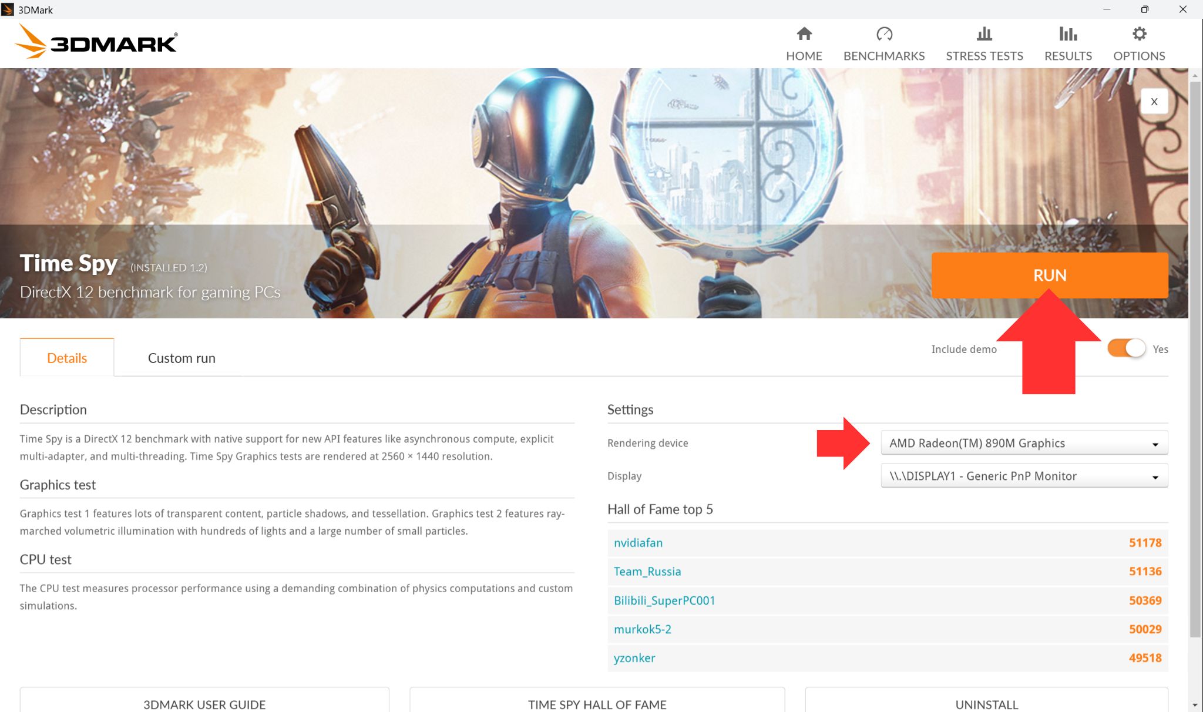The width and height of the screenshot is (1203, 712).
Task: Click the Include demo label
Action: (x=964, y=349)
